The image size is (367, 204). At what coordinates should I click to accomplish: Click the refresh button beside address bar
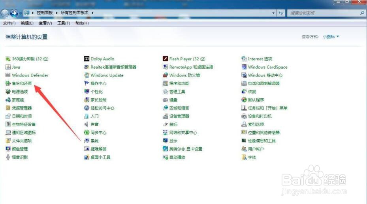pyautogui.click(x=280, y=13)
